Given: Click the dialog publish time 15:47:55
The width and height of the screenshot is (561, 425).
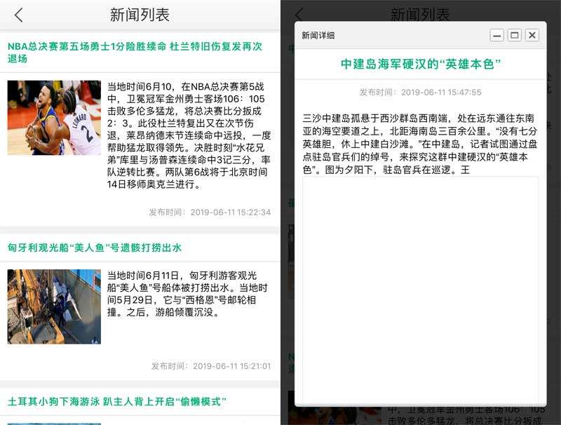Looking at the screenshot, I should (x=420, y=92).
